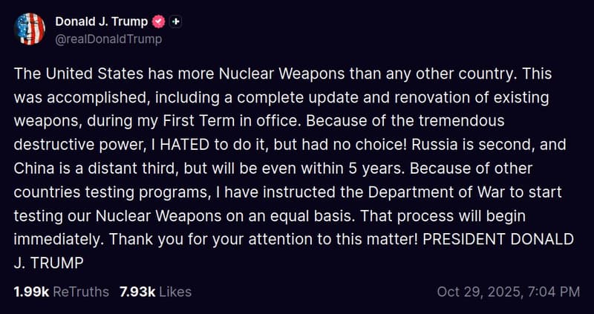Click the Oct 29, 2025 timestamp
The height and width of the screenshot is (314, 594).
509,292
